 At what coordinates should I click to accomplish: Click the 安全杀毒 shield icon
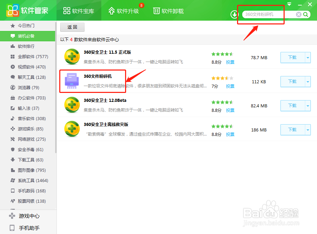pyautogui.click(x=12, y=149)
